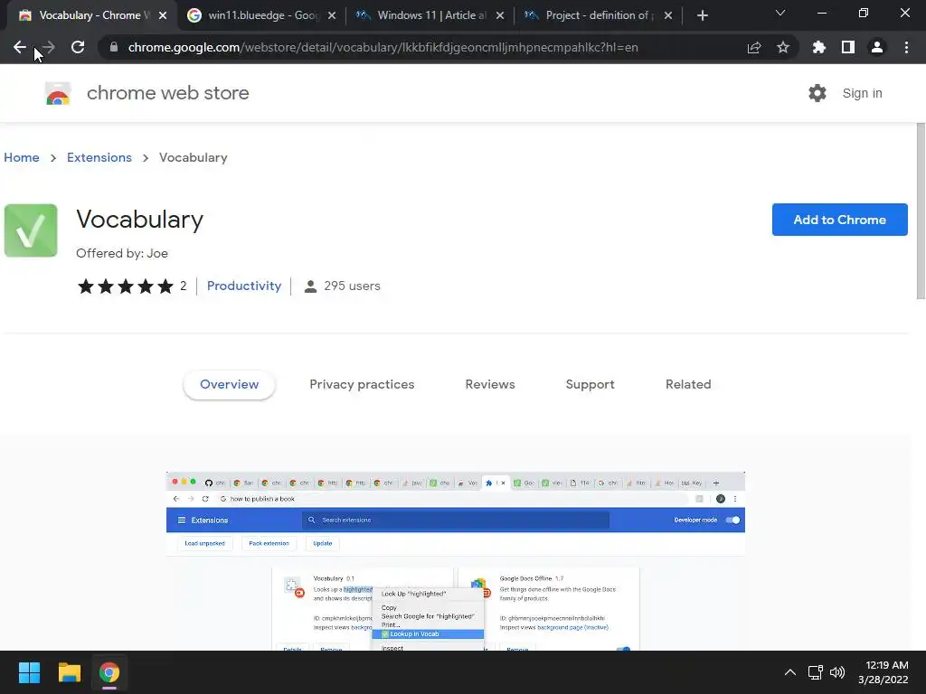
Task: Close the Project - definition tab
Action: click(x=668, y=15)
